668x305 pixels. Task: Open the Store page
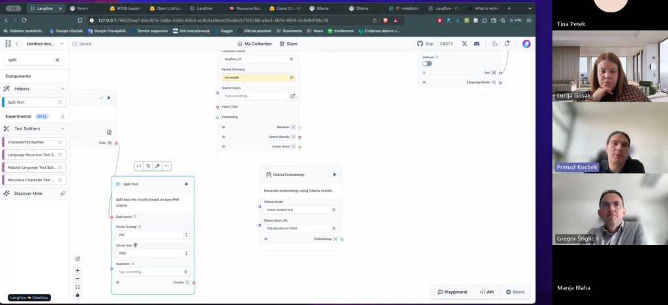click(x=288, y=44)
